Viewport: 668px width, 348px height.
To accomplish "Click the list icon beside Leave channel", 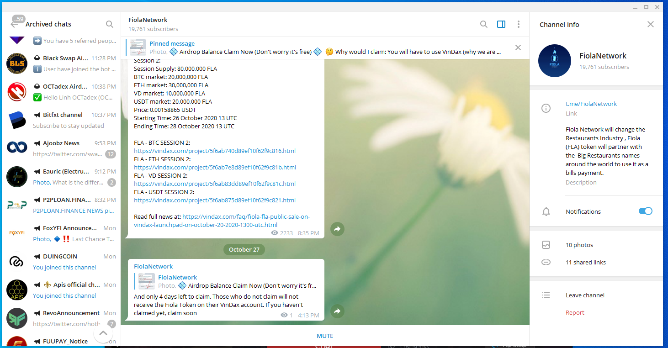I will click(546, 295).
